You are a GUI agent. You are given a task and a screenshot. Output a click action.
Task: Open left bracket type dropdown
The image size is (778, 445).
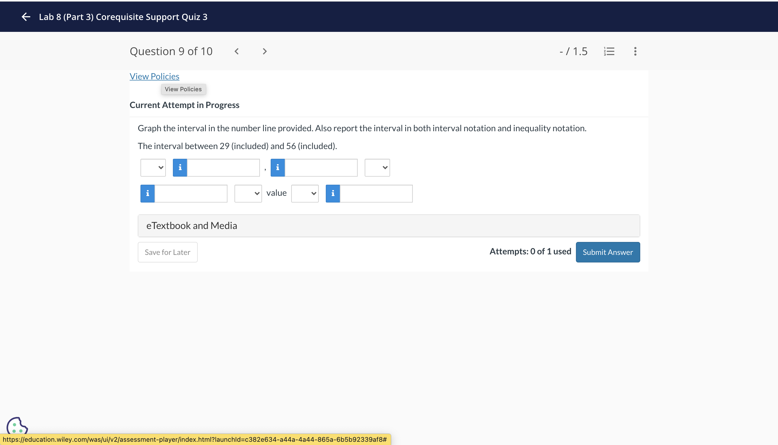click(153, 167)
